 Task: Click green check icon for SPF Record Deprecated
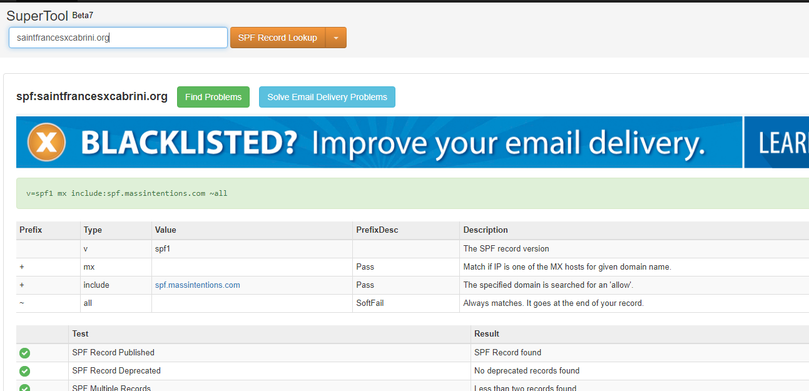click(x=24, y=371)
